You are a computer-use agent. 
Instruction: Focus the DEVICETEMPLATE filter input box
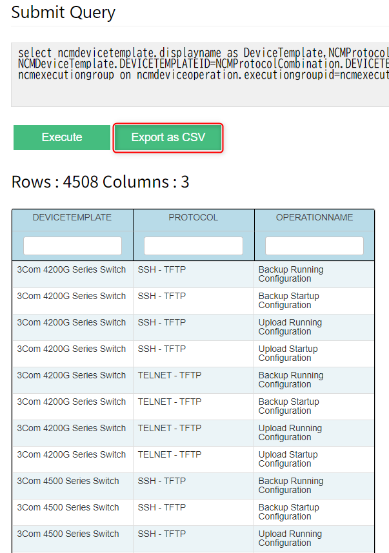point(72,246)
